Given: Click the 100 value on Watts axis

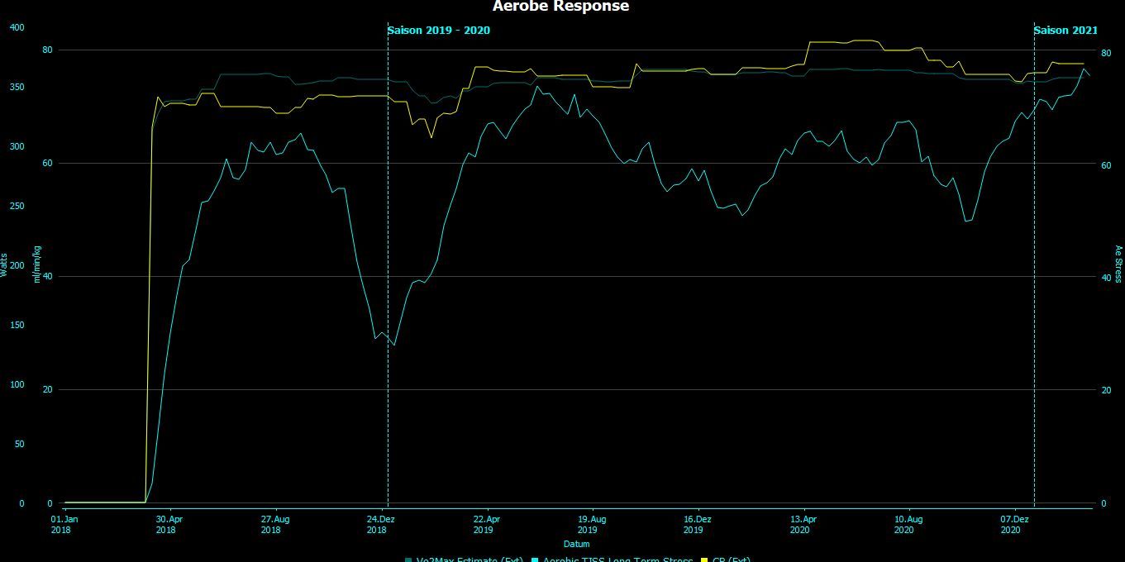Looking at the screenshot, I should [17, 384].
